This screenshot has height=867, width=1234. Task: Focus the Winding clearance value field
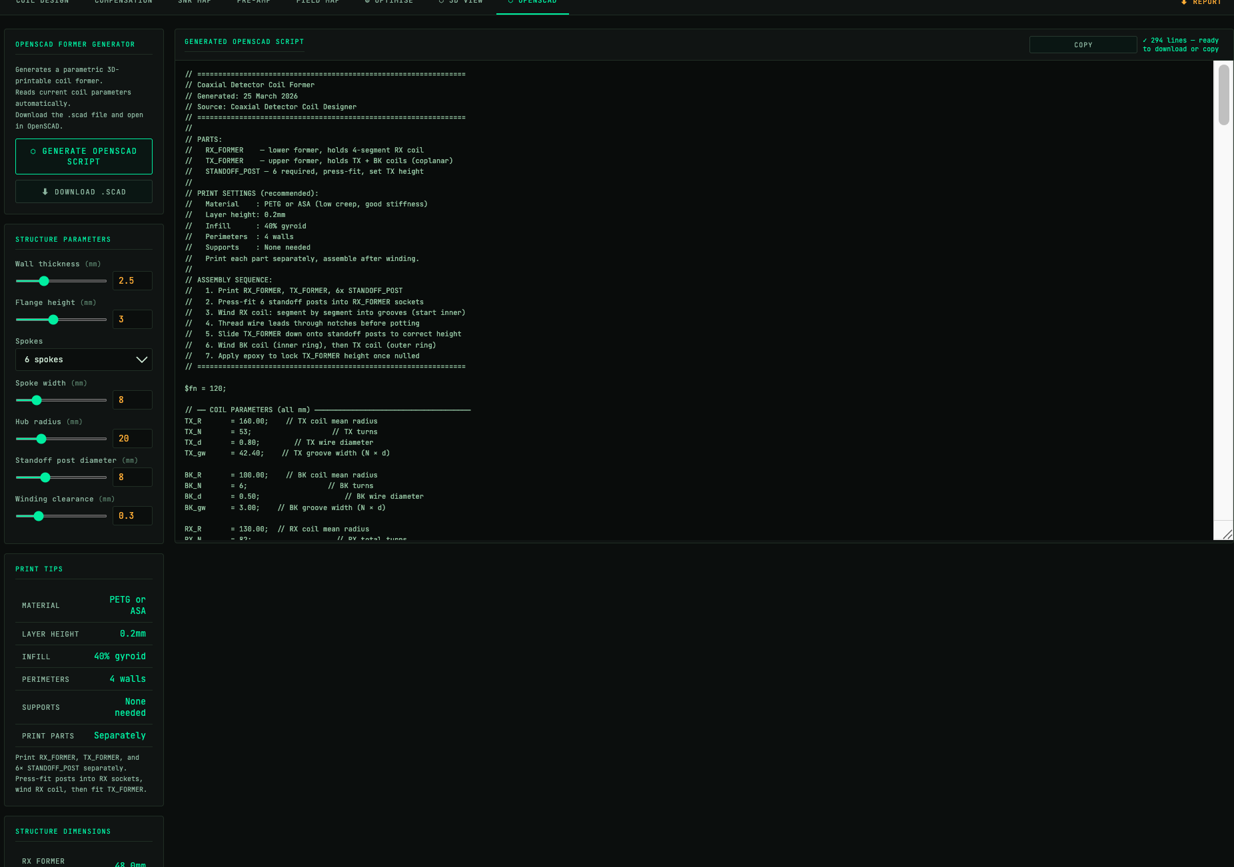coord(133,516)
